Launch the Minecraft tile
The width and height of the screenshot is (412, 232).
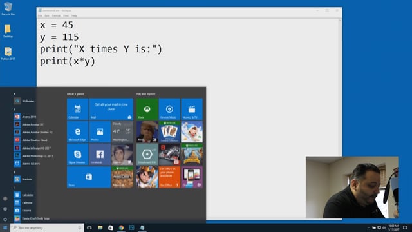122,177
